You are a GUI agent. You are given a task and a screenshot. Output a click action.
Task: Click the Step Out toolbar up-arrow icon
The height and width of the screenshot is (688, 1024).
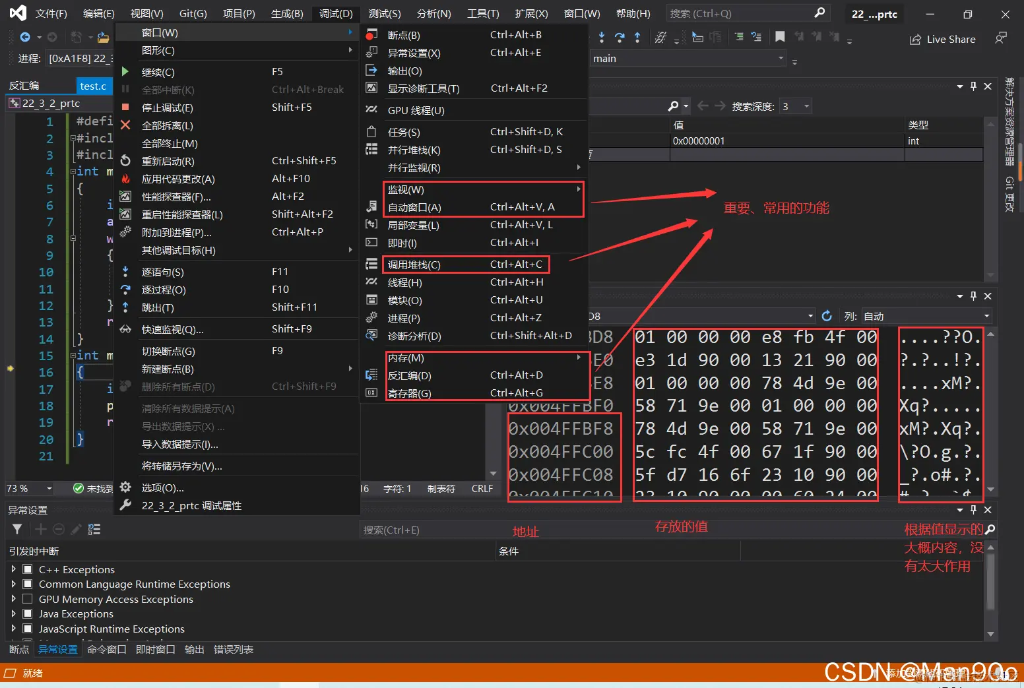tap(637, 38)
